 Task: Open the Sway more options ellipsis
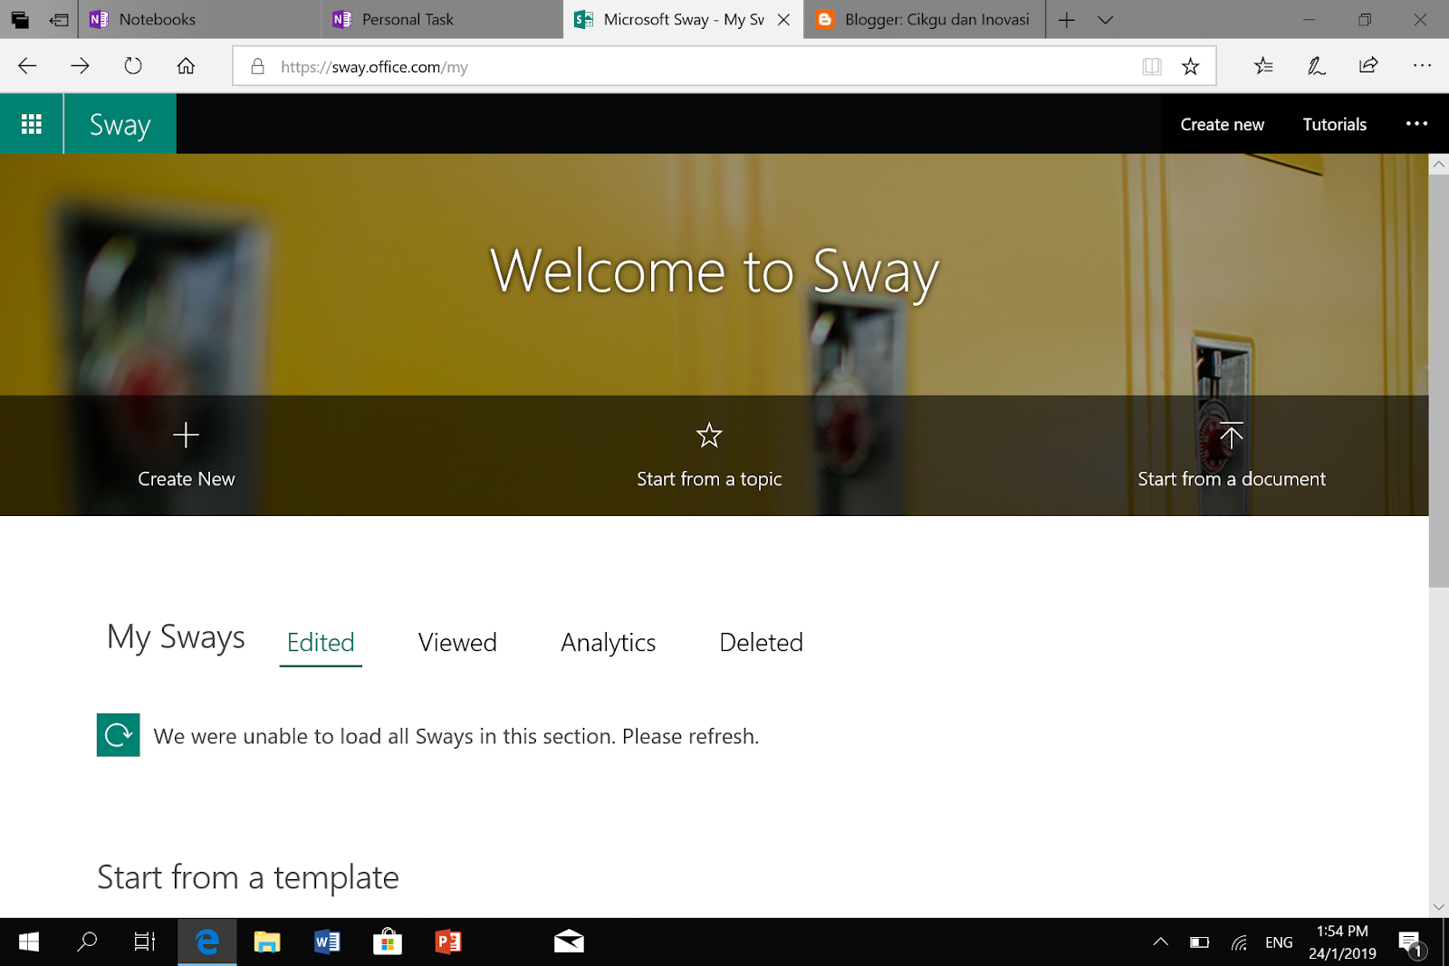[x=1416, y=124]
